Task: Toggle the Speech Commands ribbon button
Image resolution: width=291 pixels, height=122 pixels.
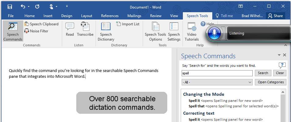Action: [x=13, y=31]
